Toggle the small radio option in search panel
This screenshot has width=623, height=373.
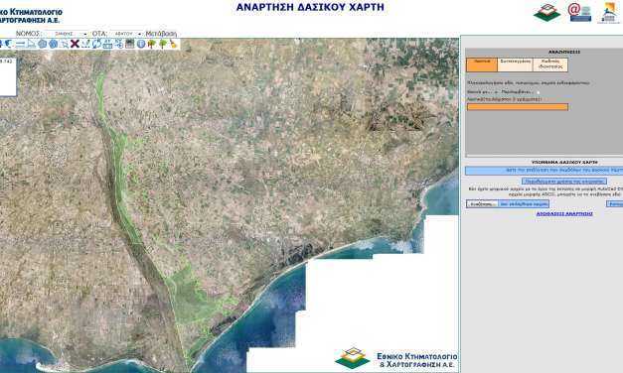539,92
